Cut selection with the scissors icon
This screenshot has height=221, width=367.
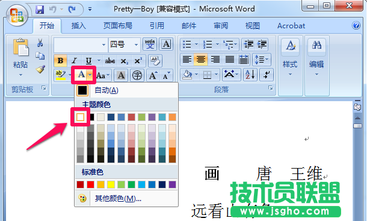(x=40, y=43)
